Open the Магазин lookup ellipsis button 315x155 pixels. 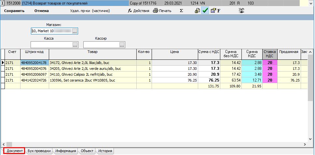click(75, 31)
